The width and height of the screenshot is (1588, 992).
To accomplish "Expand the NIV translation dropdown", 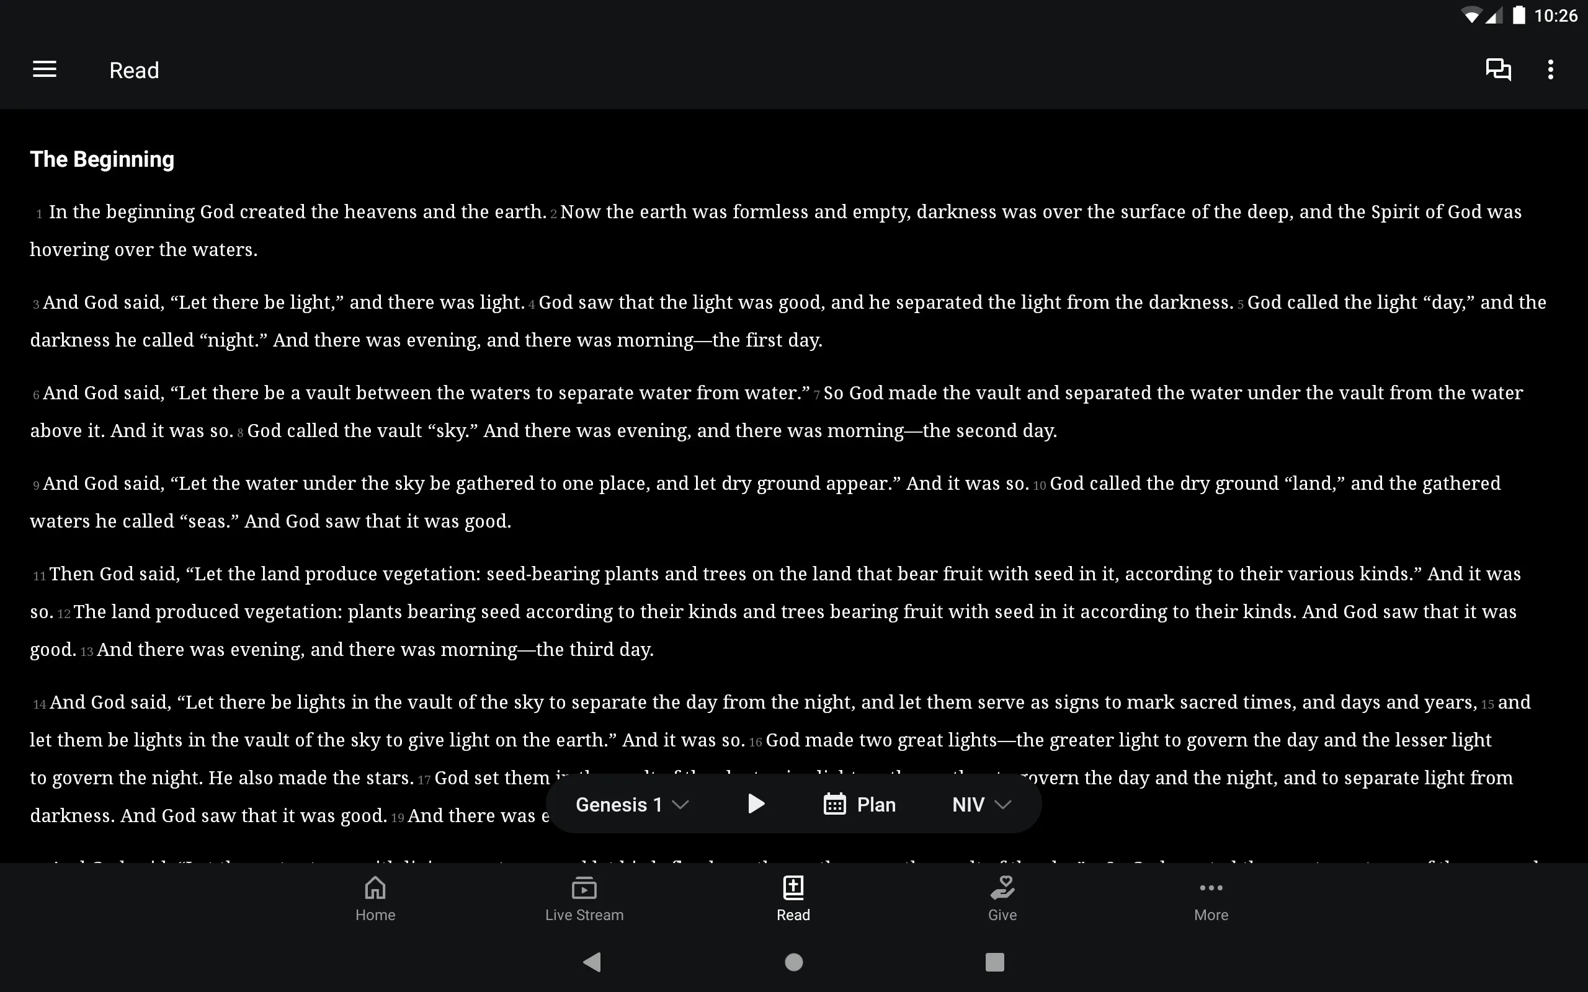I will point(978,805).
